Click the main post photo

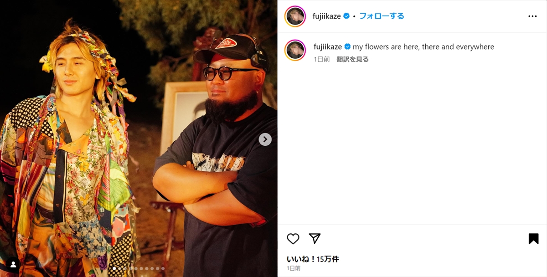click(139, 138)
